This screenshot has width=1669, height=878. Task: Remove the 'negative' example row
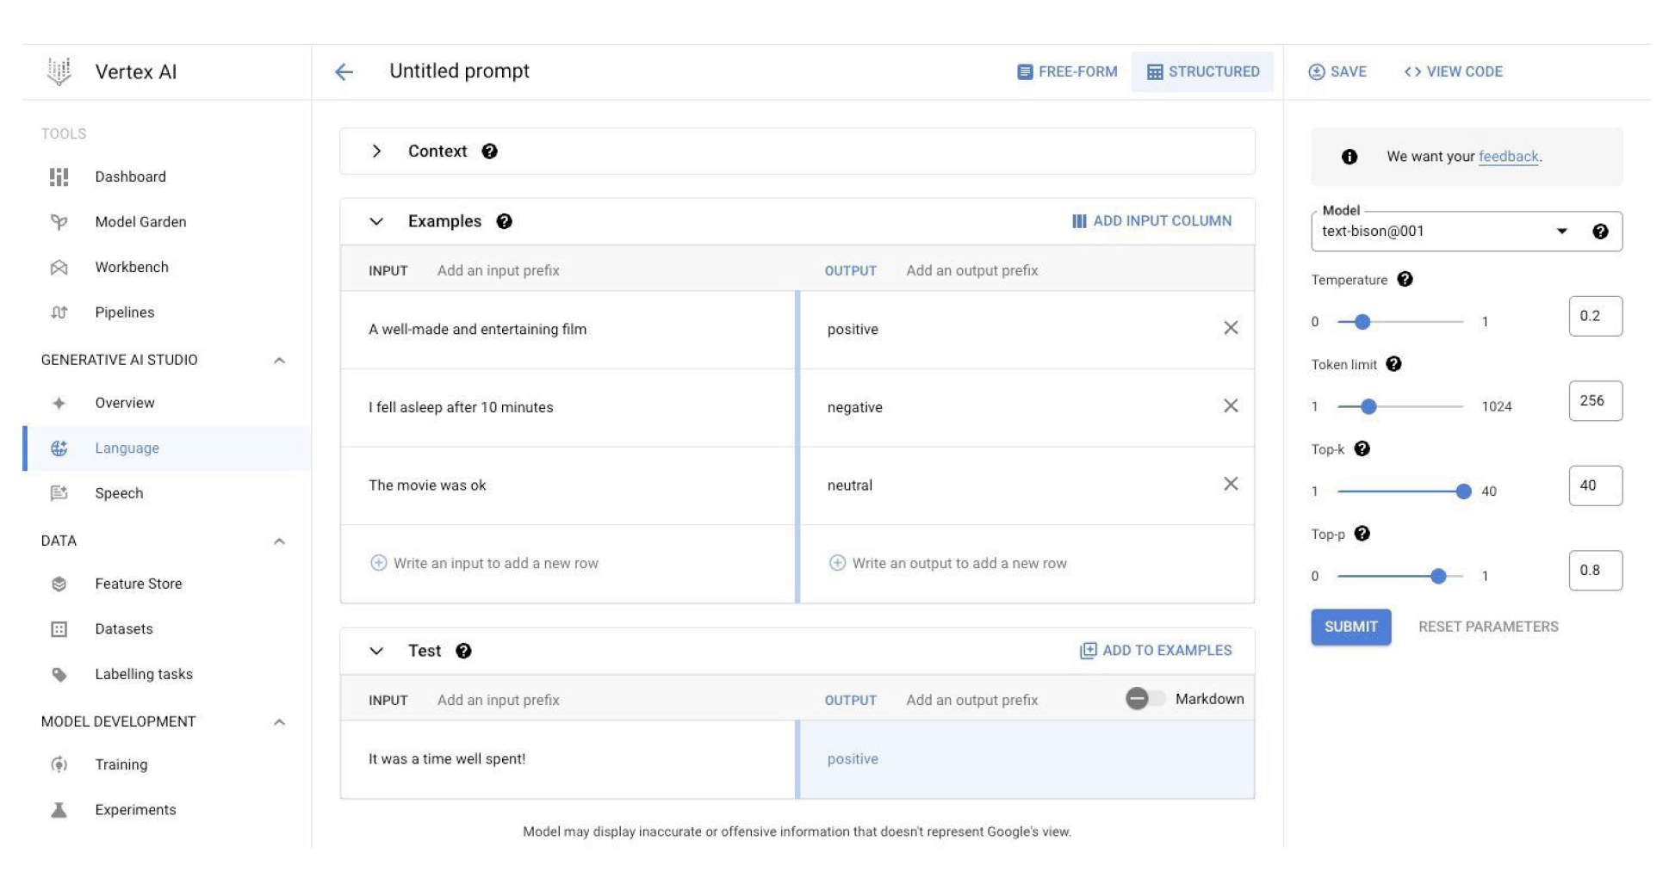tap(1231, 405)
